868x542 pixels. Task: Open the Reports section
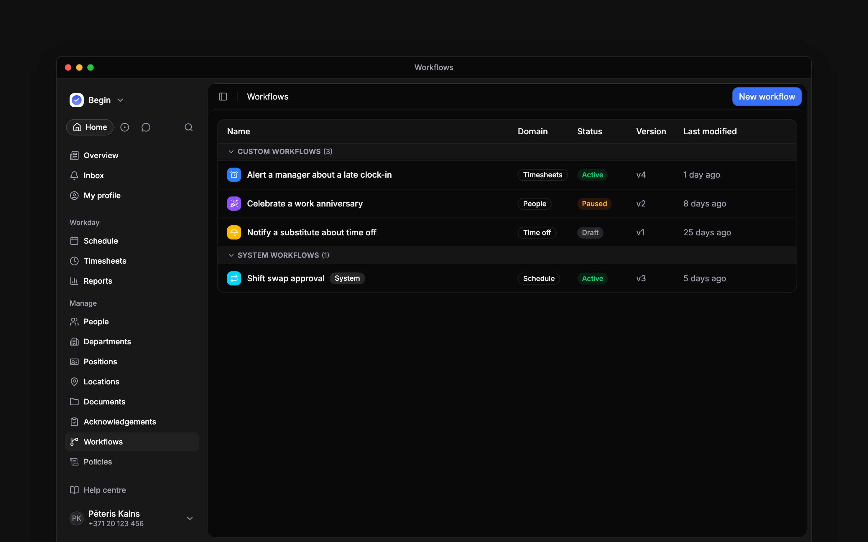(132, 281)
